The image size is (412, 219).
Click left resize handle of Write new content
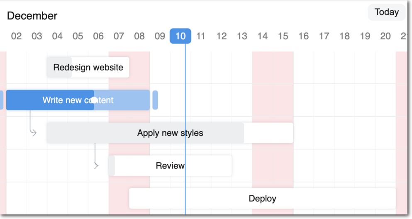click(1, 100)
